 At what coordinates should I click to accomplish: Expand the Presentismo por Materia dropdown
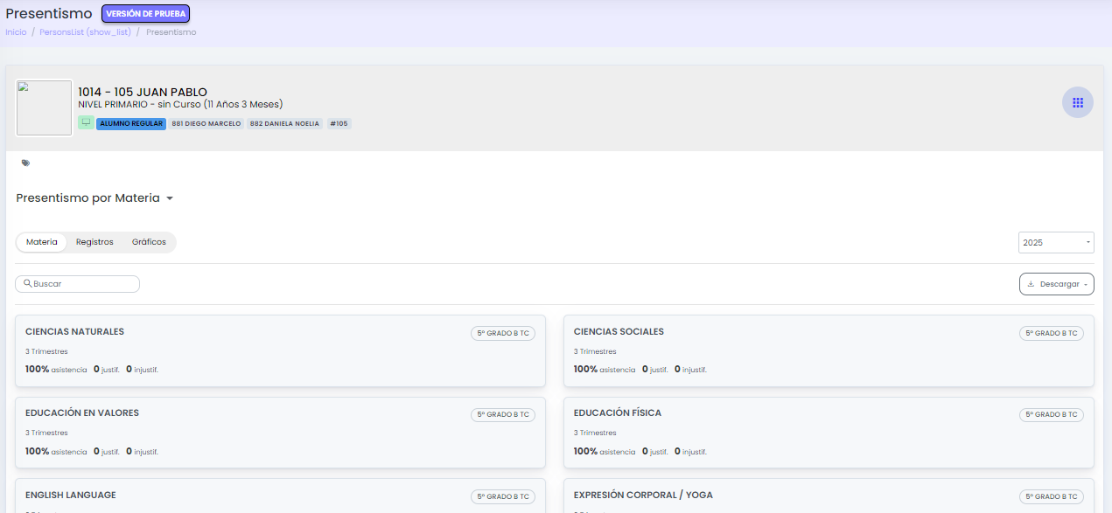point(94,198)
